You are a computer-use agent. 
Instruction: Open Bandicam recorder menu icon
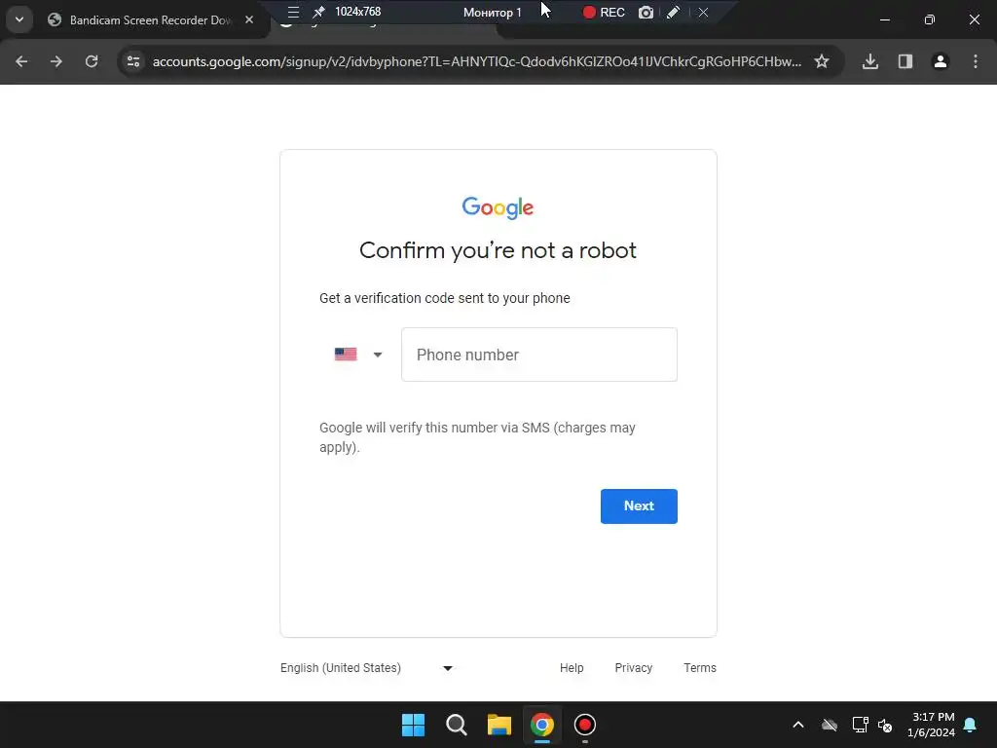tap(293, 12)
